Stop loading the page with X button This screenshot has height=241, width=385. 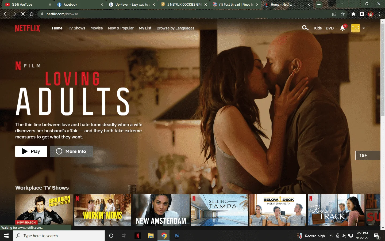(x=23, y=14)
